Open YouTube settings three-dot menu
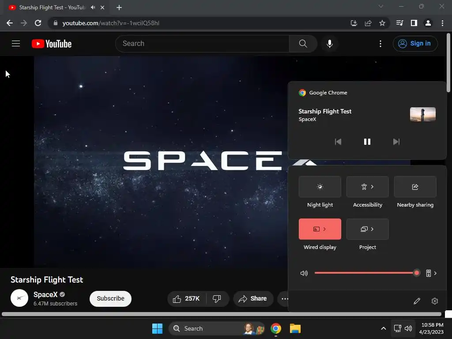 [x=380, y=44]
